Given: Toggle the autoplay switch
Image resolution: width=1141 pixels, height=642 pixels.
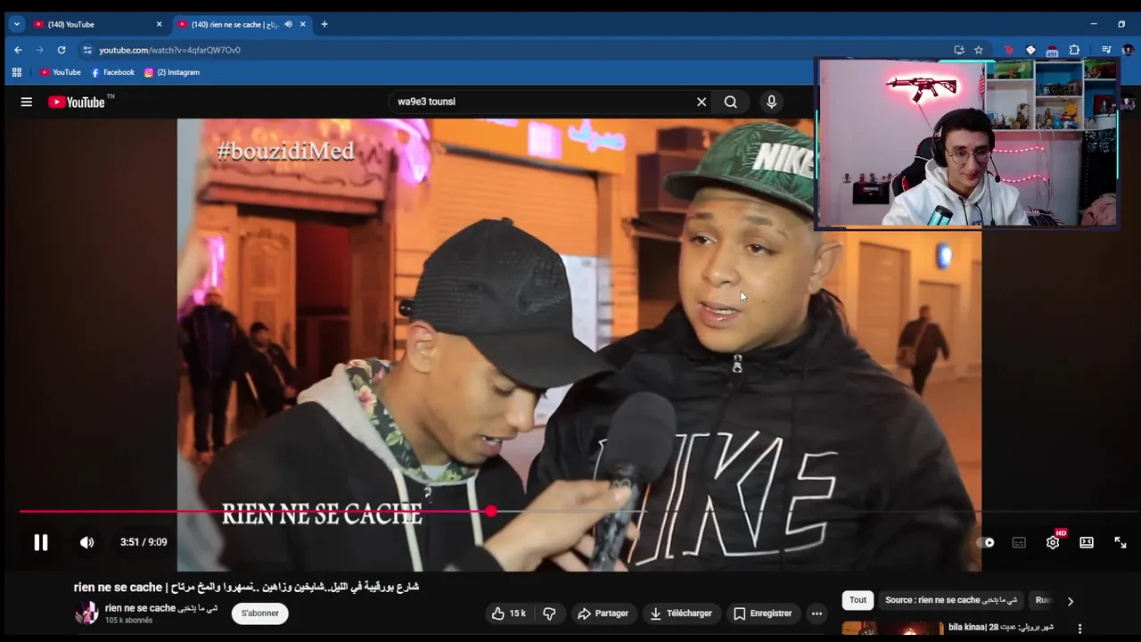Looking at the screenshot, I should pos(985,542).
